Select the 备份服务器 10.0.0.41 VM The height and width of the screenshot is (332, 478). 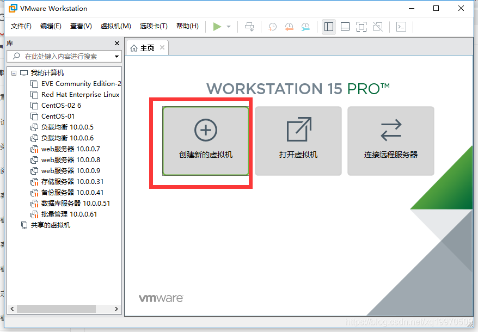pyautogui.click(x=72, y=193)
